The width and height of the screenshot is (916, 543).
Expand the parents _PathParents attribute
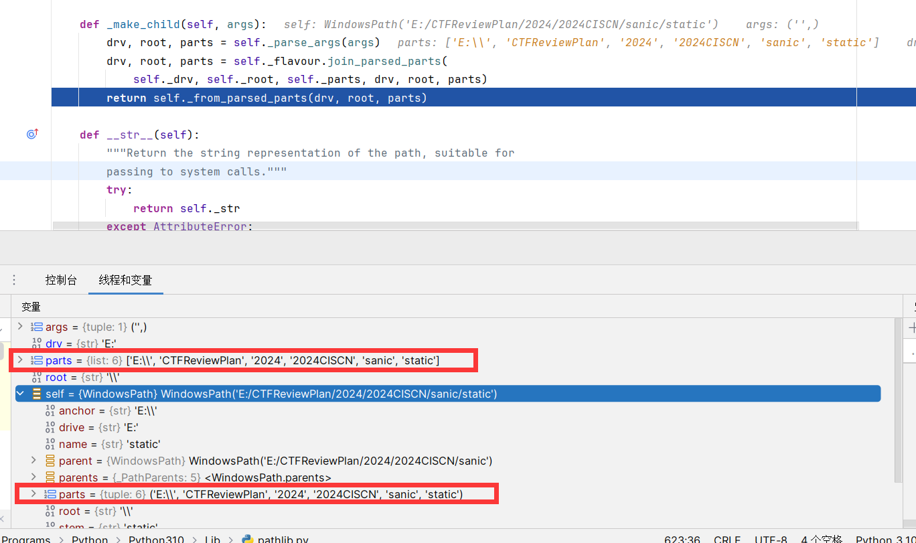(x=33, y=477)
